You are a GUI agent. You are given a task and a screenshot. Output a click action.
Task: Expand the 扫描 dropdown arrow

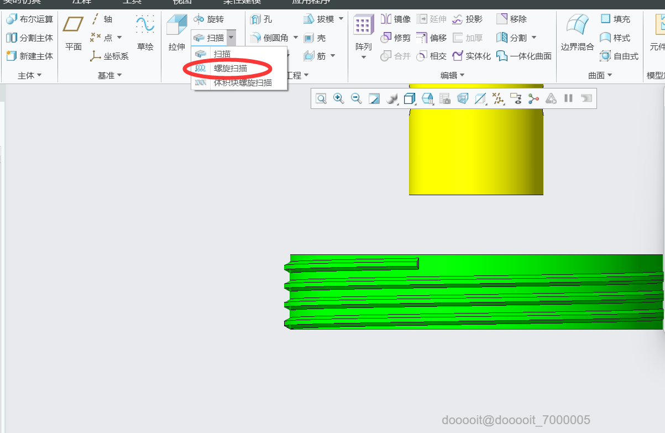231,38
